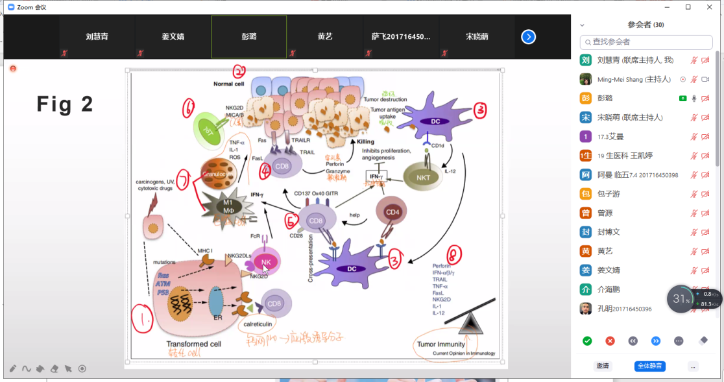Click 彭璐's green screen-share icon
This screenshot has width=724, height=382.
click(683, 99)
